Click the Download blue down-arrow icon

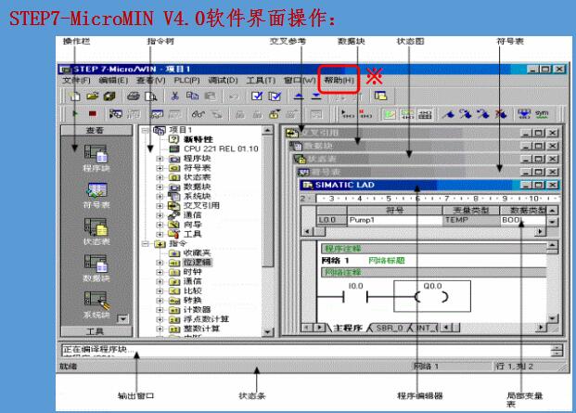point(316,97)
